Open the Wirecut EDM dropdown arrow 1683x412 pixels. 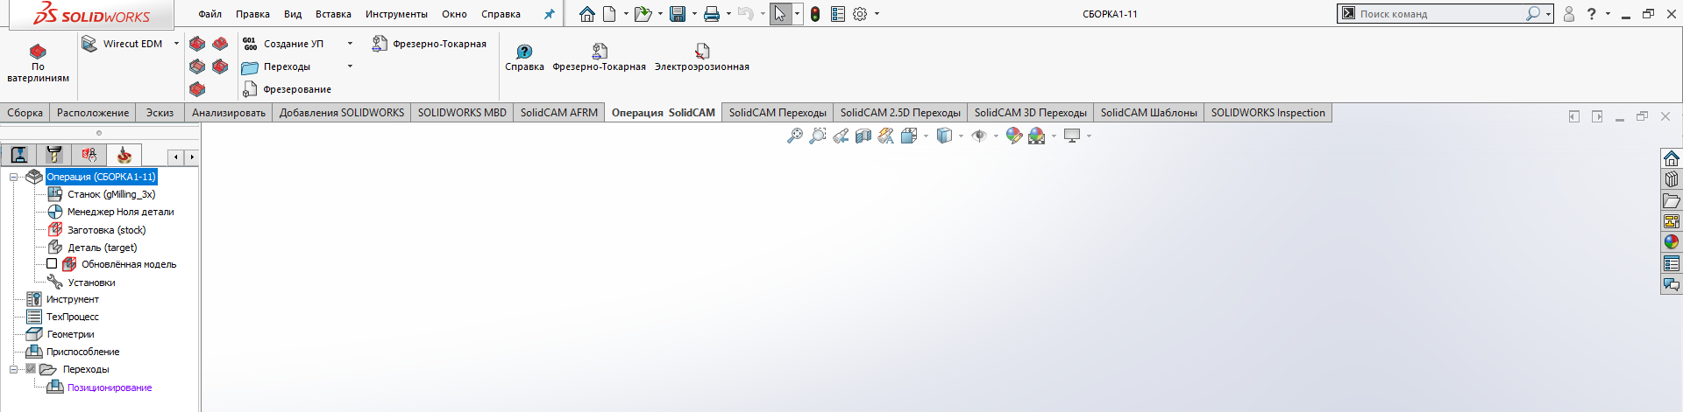pyautogui.click(x=176, y=44)
